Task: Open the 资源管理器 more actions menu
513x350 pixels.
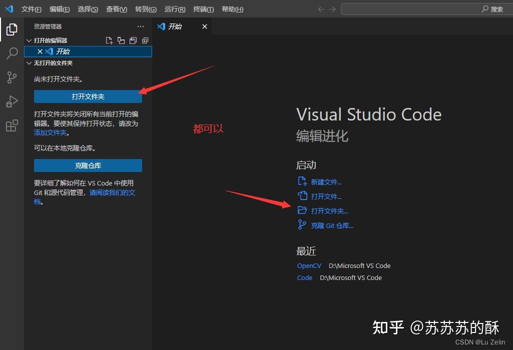Action: click(x=140, y=26)
